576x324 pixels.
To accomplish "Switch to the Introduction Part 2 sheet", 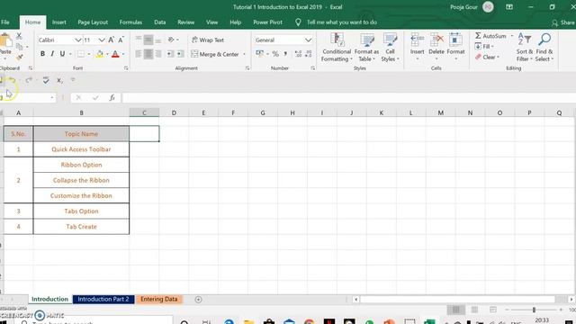I will [103, 299].
